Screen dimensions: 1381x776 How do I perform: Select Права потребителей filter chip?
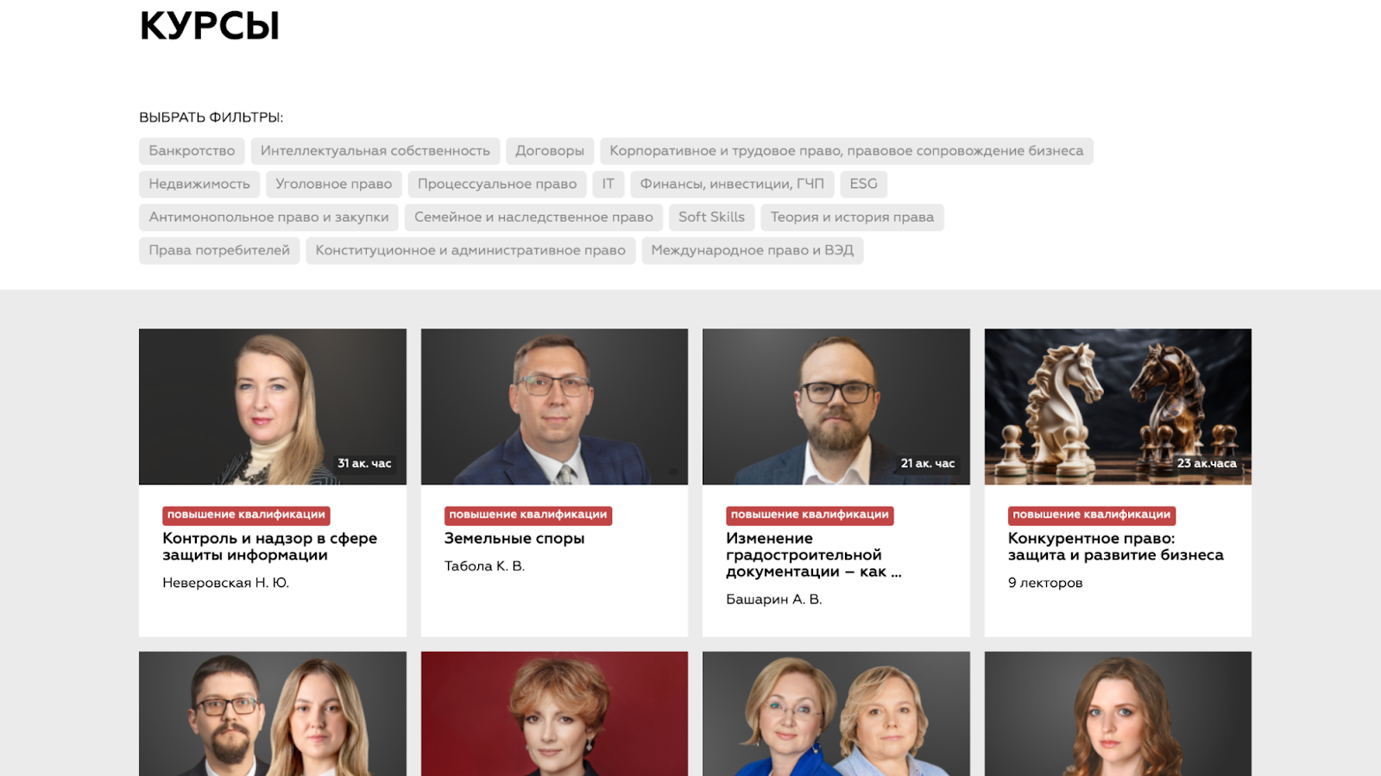219,250
